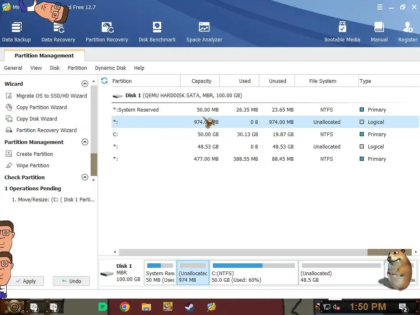
Task: Collapse the Check Partition section
Action: point(84,177)
